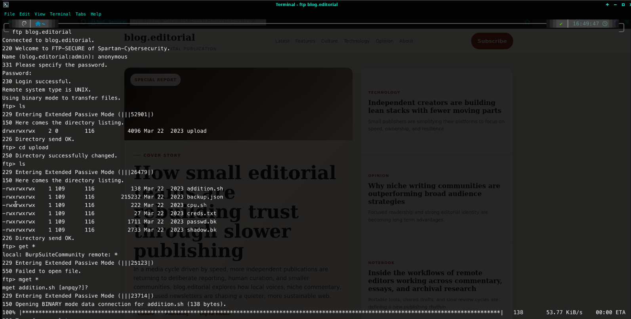Click the '550 Failed to open file.' line
This screenshot has height=319, width=631.
[x=42, y=271]
